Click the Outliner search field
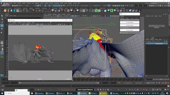This screenshot has height=95, width=170. 24,18
